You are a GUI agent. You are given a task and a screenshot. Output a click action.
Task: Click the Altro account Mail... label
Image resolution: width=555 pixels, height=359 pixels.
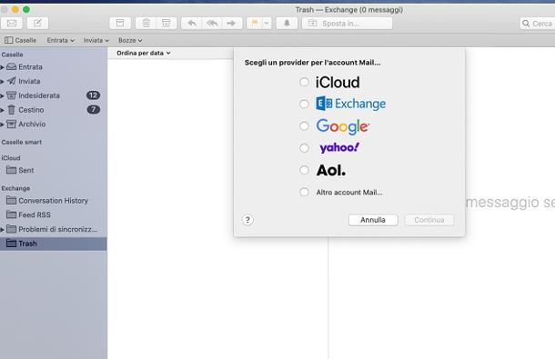[x=349, y=193]
